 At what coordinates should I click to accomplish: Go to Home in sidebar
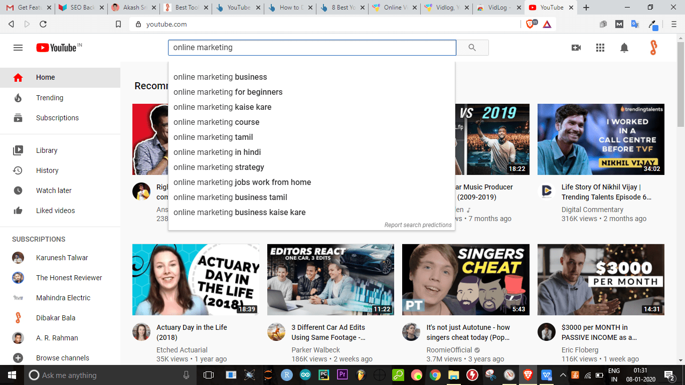60,77
